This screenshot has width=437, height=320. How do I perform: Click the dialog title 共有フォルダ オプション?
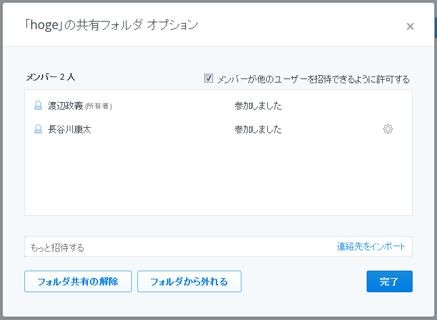[x=137, y=25]
